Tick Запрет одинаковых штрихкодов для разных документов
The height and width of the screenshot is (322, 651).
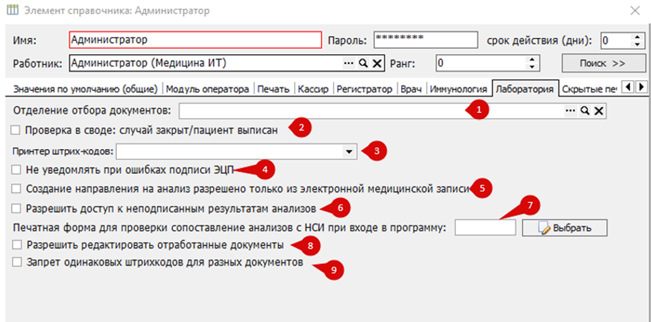pyautogui.click(x=17, y=263)
